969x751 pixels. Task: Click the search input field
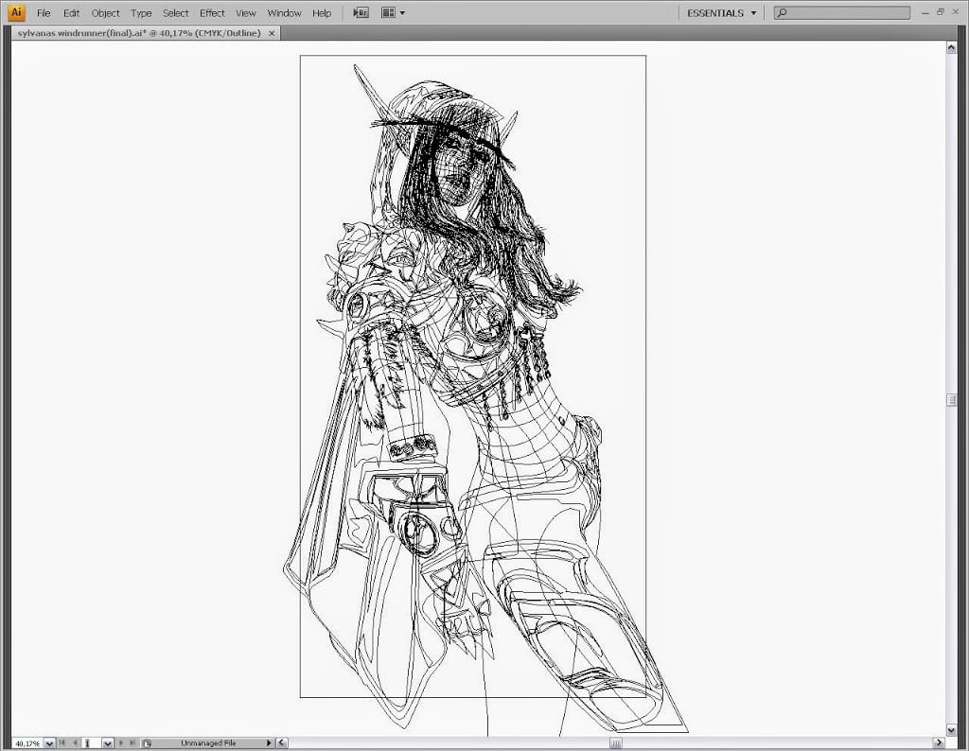847,13
